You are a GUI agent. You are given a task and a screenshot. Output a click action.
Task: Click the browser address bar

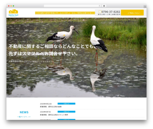point(73,6)
